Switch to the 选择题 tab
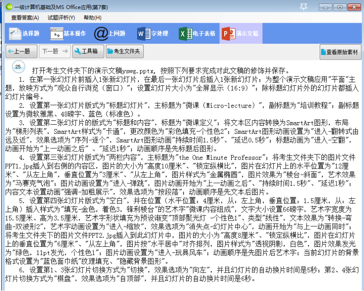 click(x=24, y=33)
